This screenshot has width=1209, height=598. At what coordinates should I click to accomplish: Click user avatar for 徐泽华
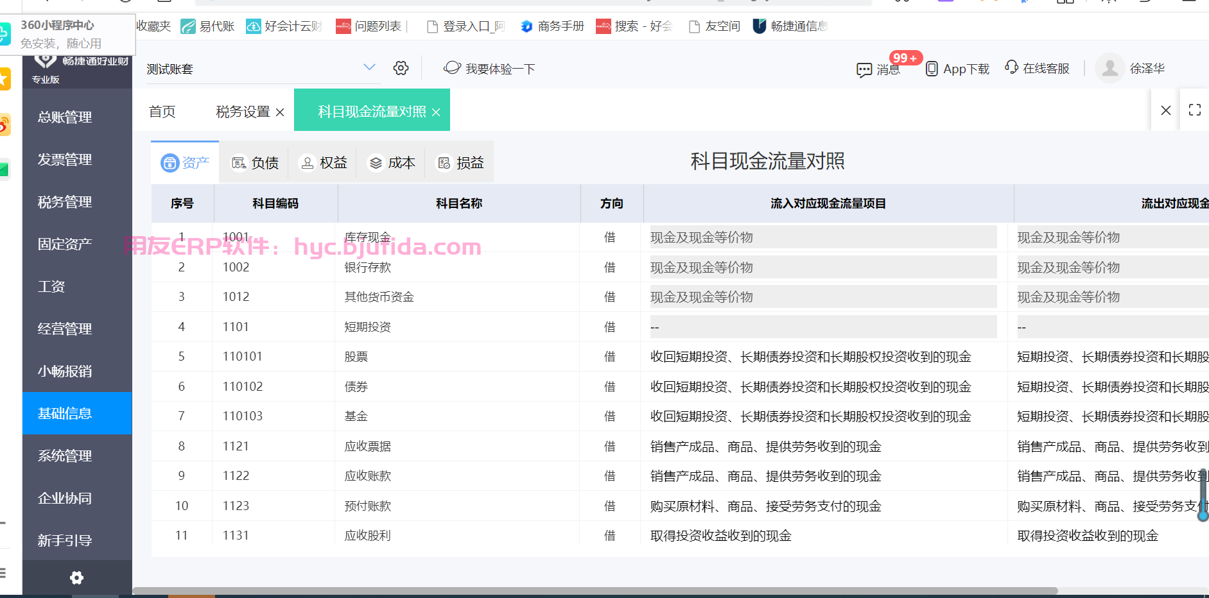point(1110,68)
